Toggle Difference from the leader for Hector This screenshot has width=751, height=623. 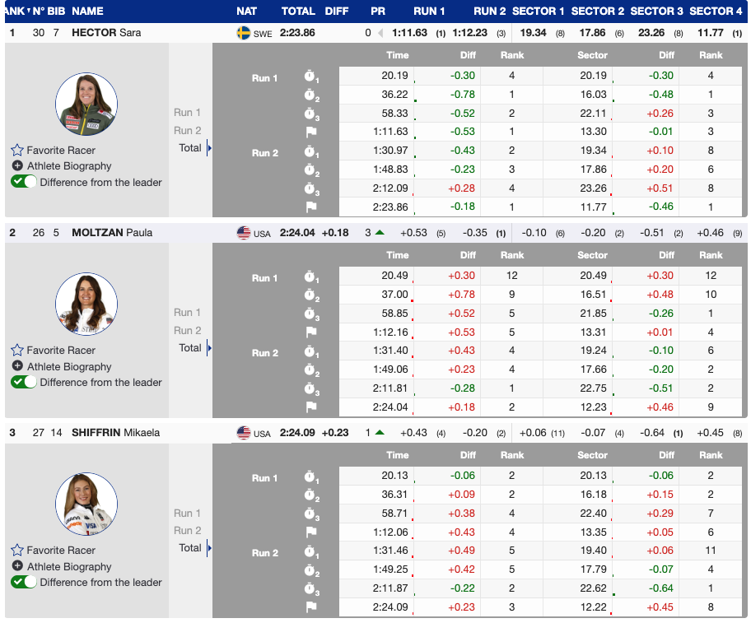coord(23,182)
